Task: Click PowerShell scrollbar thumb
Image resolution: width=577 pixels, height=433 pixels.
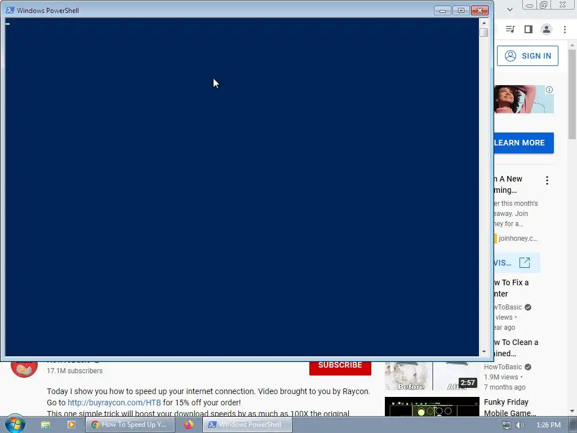Action: tap(484, 32)
